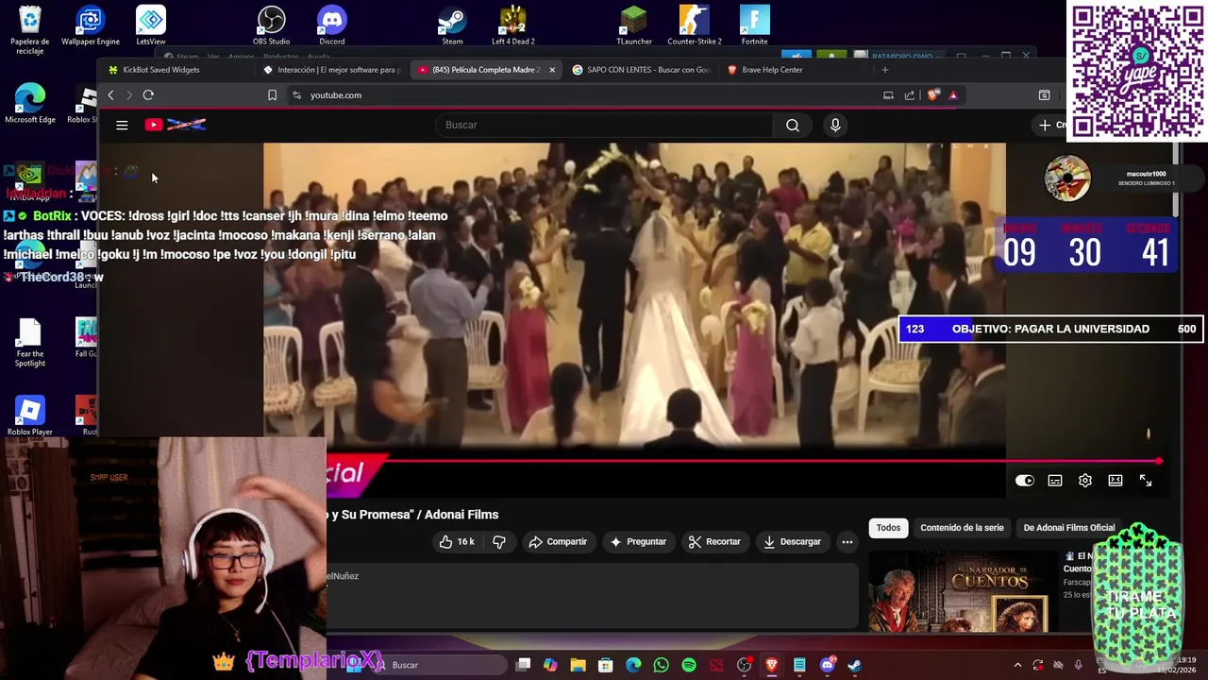Open Microsoft Edge desktop shortcut
This screenshot has height=680, width=1208.
pos(30,104)
